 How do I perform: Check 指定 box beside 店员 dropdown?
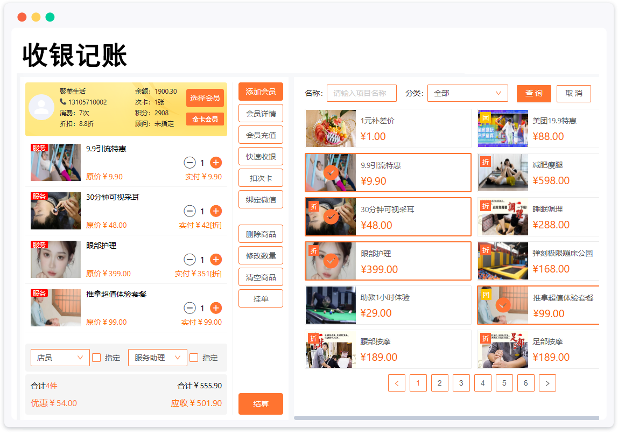tap(96, 358)
